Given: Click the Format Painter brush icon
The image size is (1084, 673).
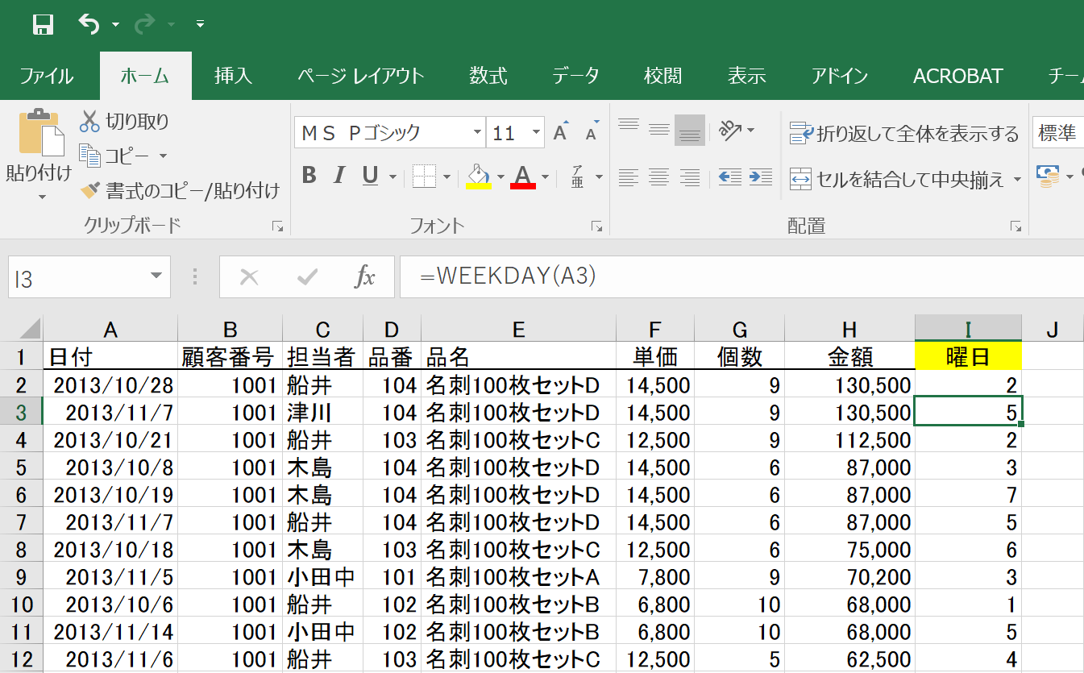Looking at the screenshot, I should (x=89, y=191).
